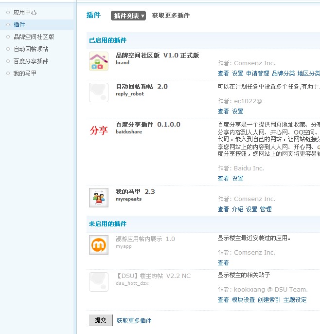
Task: Click 查看 link for brand plugin
Action: click(x=223, y=74)
